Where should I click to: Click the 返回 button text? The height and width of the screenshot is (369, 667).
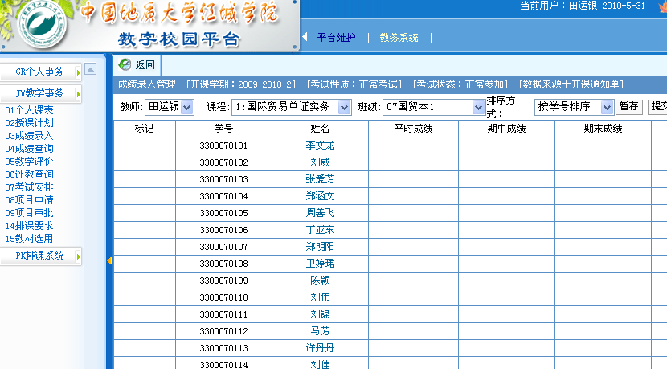click(145, 64)
